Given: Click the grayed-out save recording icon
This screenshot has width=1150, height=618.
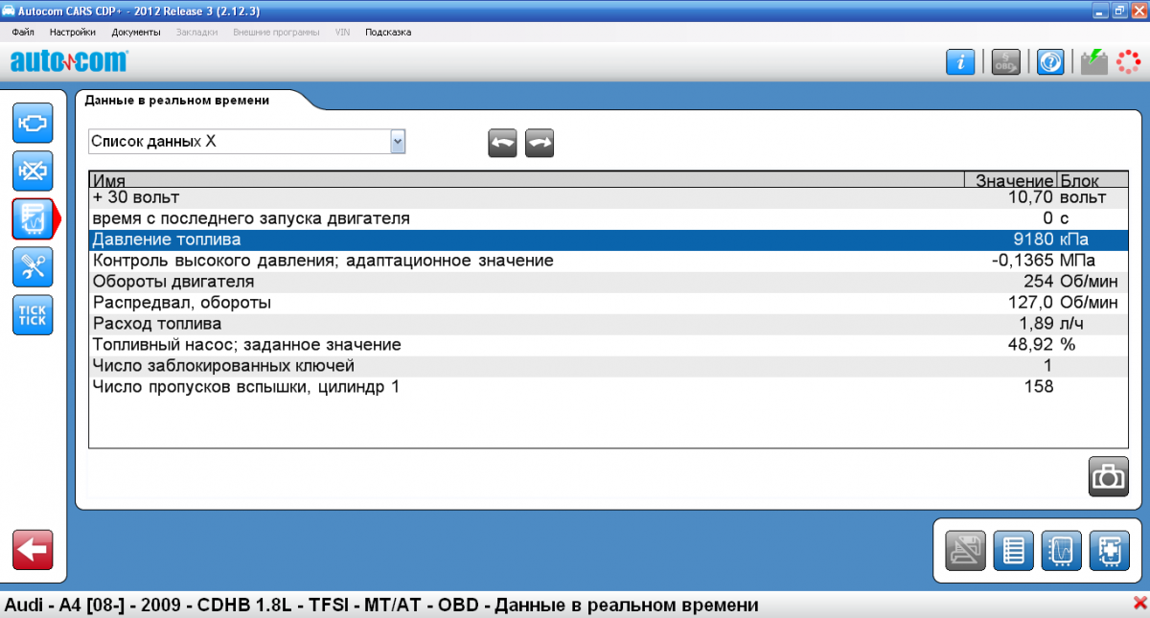Looking at the screenshot, I should pyautogui.click(x=966, y=551).
